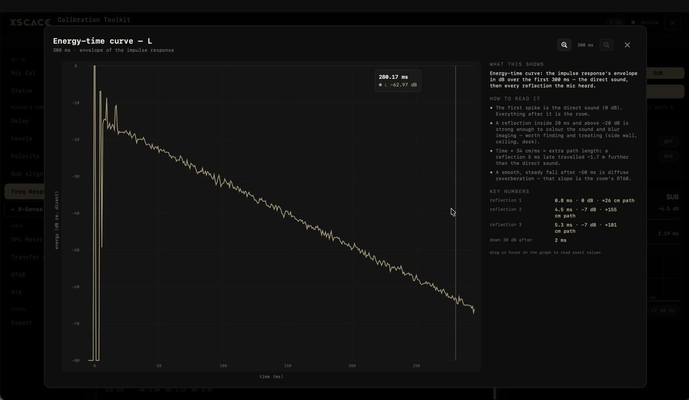
Task: Click the HOW TO READ IT heading
Action: coord(515,99)
